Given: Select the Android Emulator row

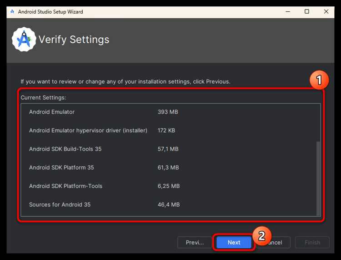Looking at the screenshot, I should coord(170,112).
